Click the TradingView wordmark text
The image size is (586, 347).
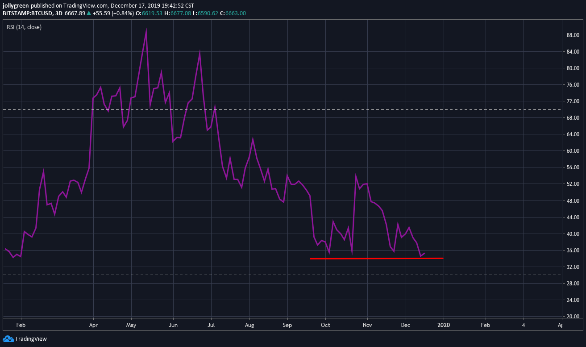(x=31, y=339)
